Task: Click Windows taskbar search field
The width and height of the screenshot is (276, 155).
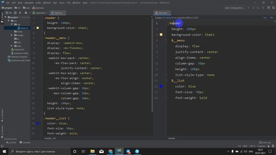Action: [x=39, y=151]
